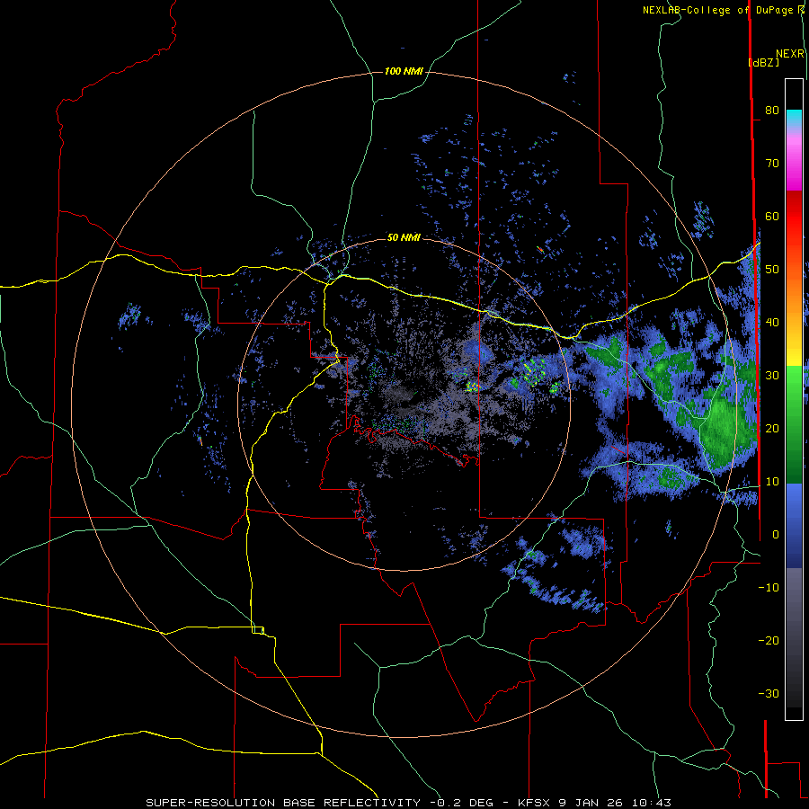Click the 60 value on dBZ scale
Image resolution: width=809 pixels, height=809 pixels.
(772, 216)
